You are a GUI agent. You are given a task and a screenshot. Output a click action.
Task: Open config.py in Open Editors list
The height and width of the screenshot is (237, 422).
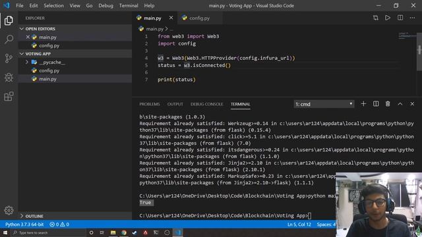click(75, 45)
